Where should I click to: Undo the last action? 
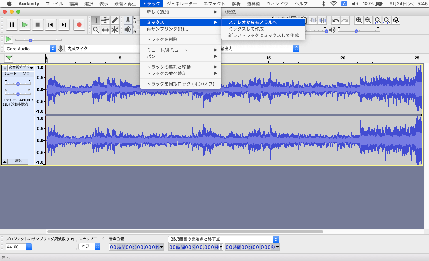pos(336,20)
